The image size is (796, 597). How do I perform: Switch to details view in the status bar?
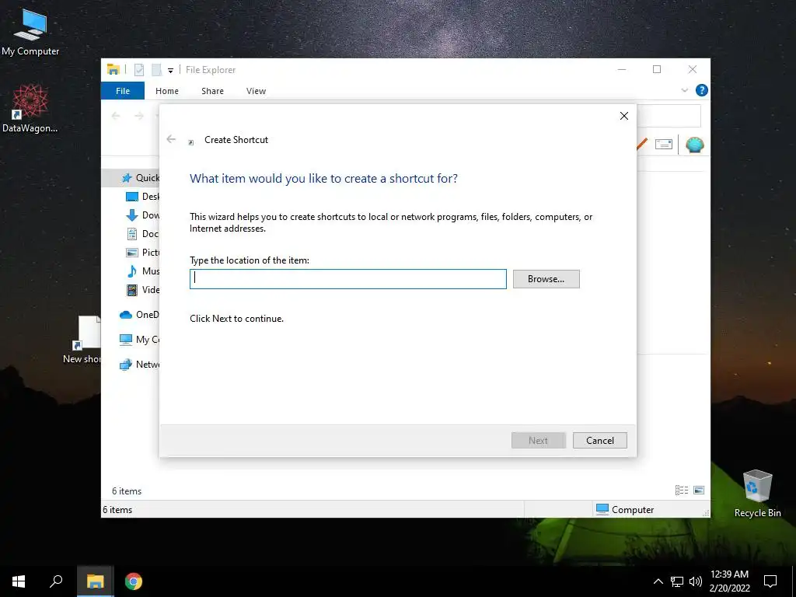(x=681, y=490)
